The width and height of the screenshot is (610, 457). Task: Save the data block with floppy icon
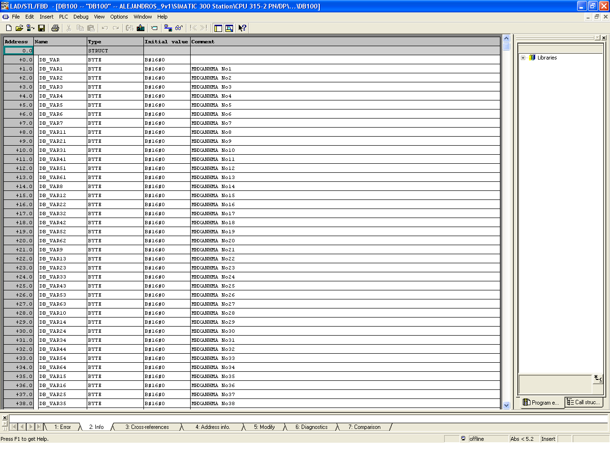pyautogui.click(x=41, y=28)
